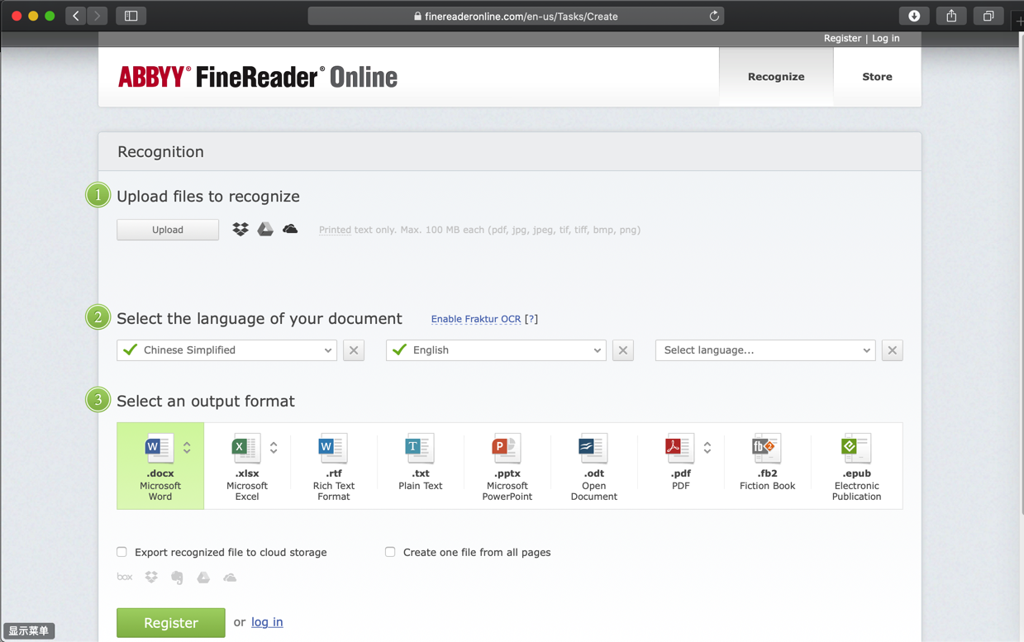Viewport: 1024px width, 642px height.
Task: Click the Safari downloads icon
Action: coord(914,16)
